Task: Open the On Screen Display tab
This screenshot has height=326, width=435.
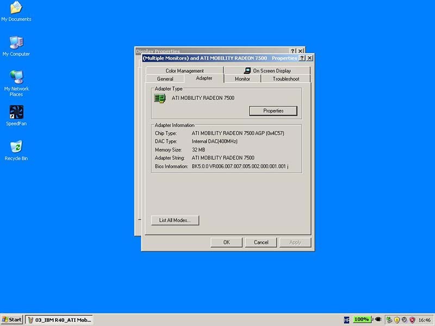Action: coord(267,71)
